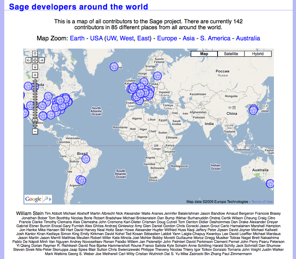Zoom map to West

click(x=127, y=38)
